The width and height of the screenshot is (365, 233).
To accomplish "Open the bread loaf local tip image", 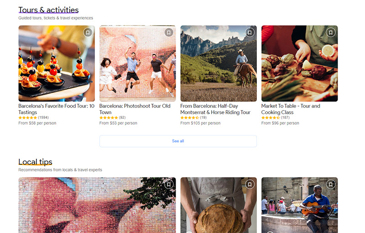I will point(219,205).
